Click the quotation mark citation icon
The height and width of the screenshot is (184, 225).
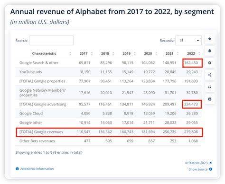(209, 87)
